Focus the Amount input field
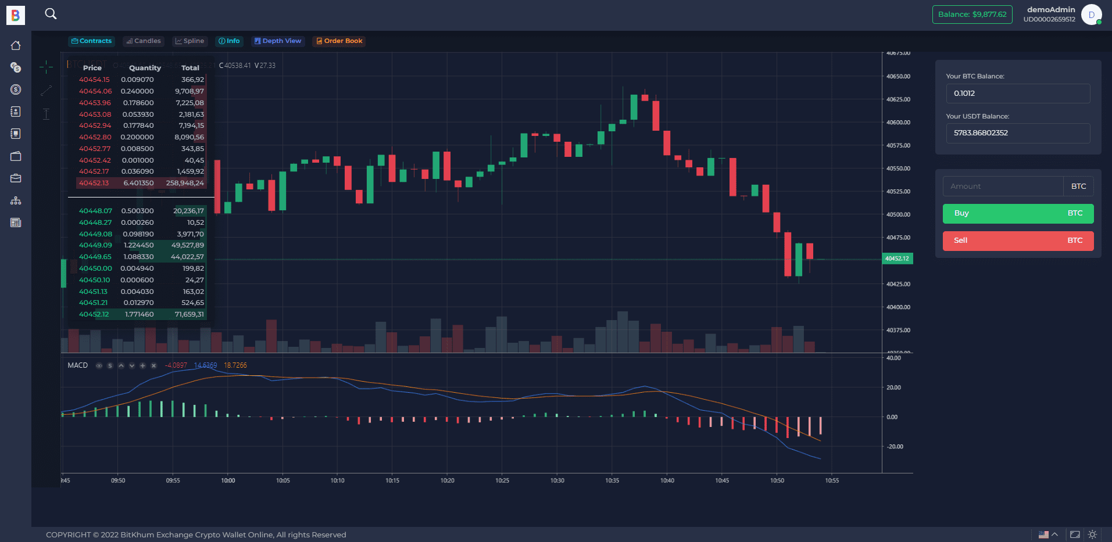 1003,186
